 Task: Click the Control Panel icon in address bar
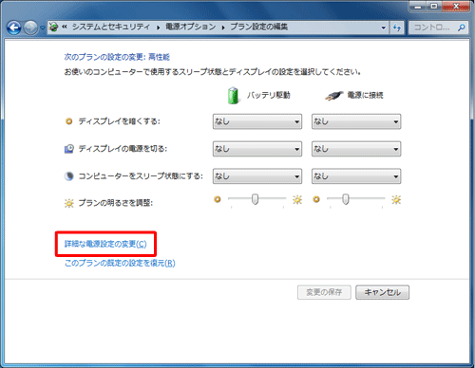coord(54,28)
